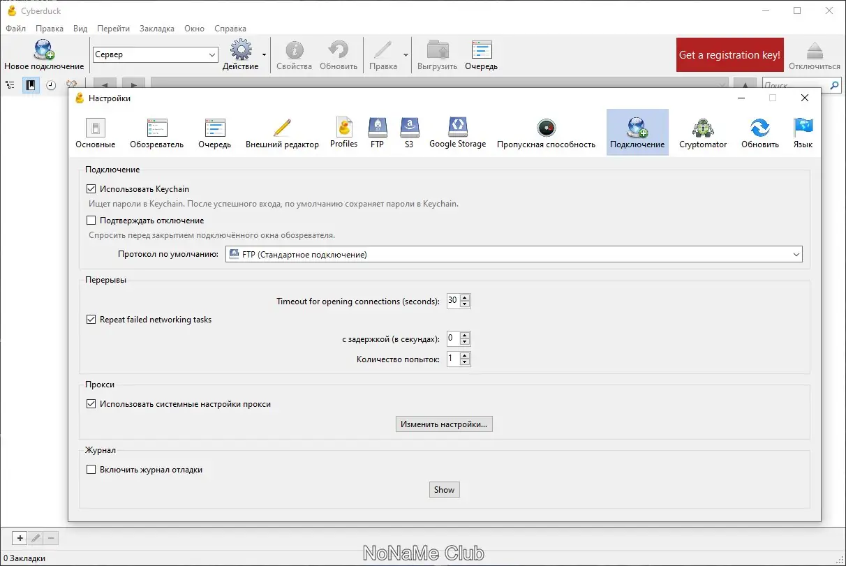846x566 pixels.
Task: Open the S3 preferences tab
Action: tap(409, 133)
